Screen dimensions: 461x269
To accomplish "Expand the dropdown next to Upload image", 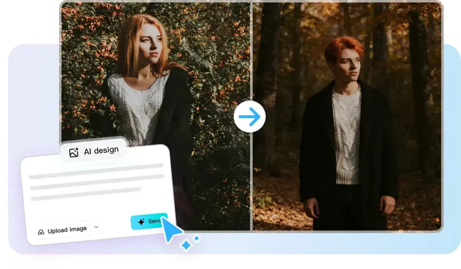I will click(96, 228).
